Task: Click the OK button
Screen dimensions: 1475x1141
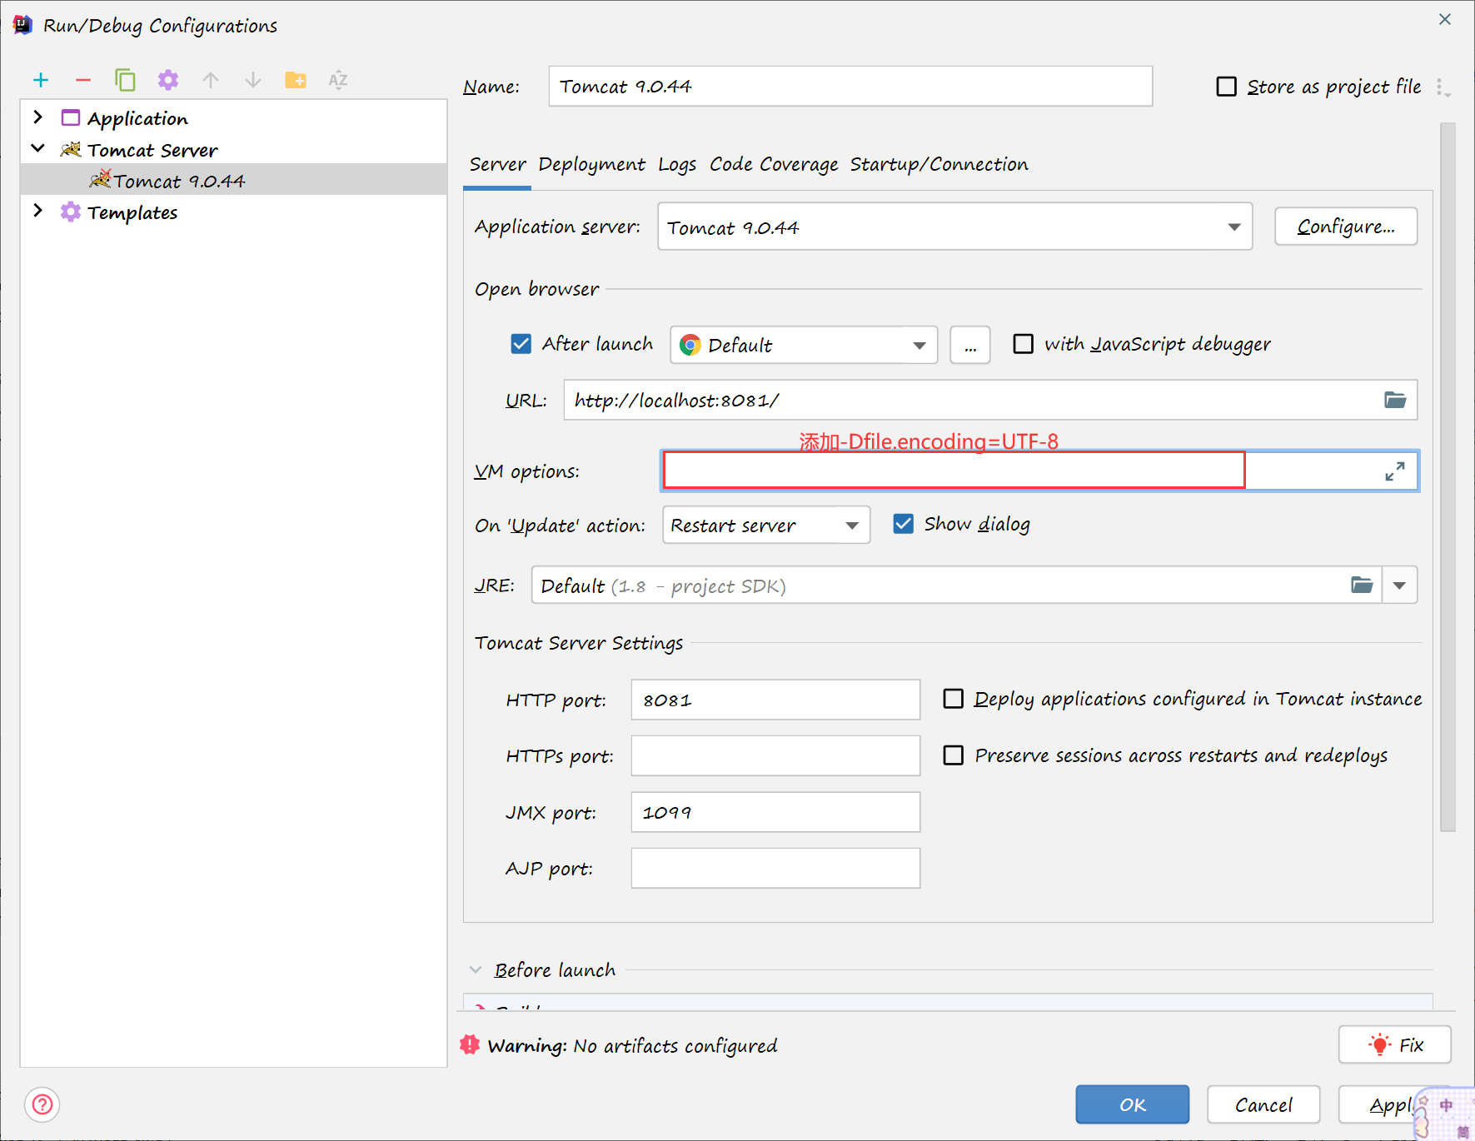Action: click(1132, 1104)
